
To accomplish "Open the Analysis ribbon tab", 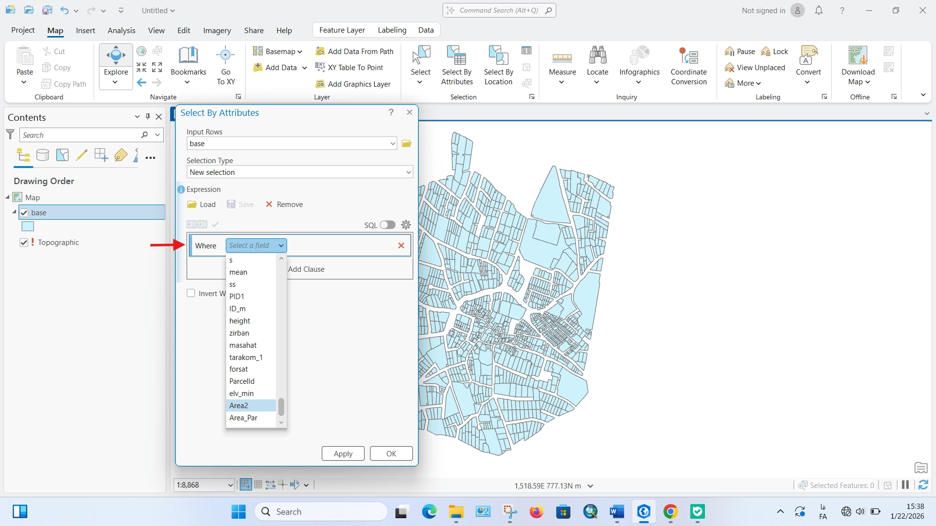I will point(121,30).
